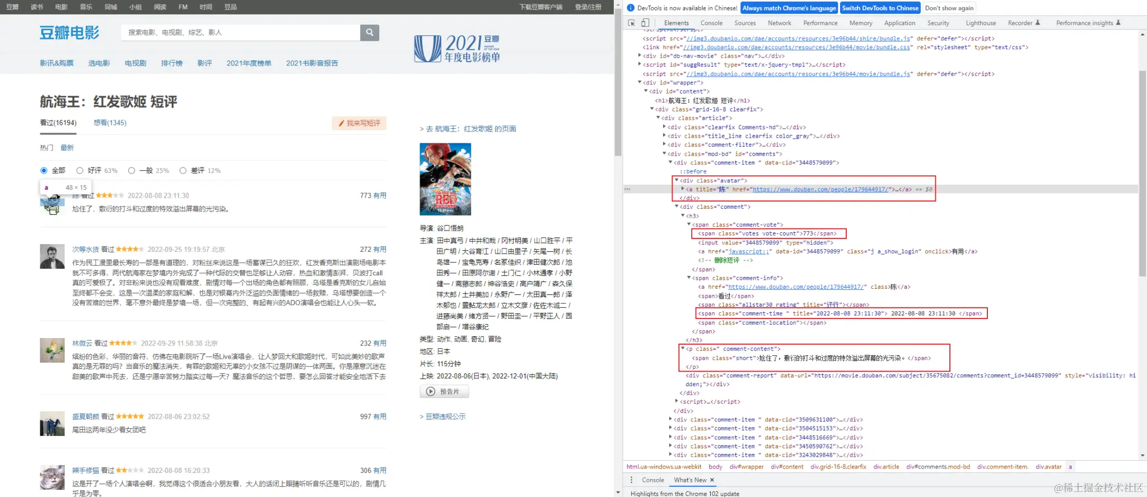Switch to the Performance tab
The height and width of the screenshot is (497, 1147).
pos(820,23)
